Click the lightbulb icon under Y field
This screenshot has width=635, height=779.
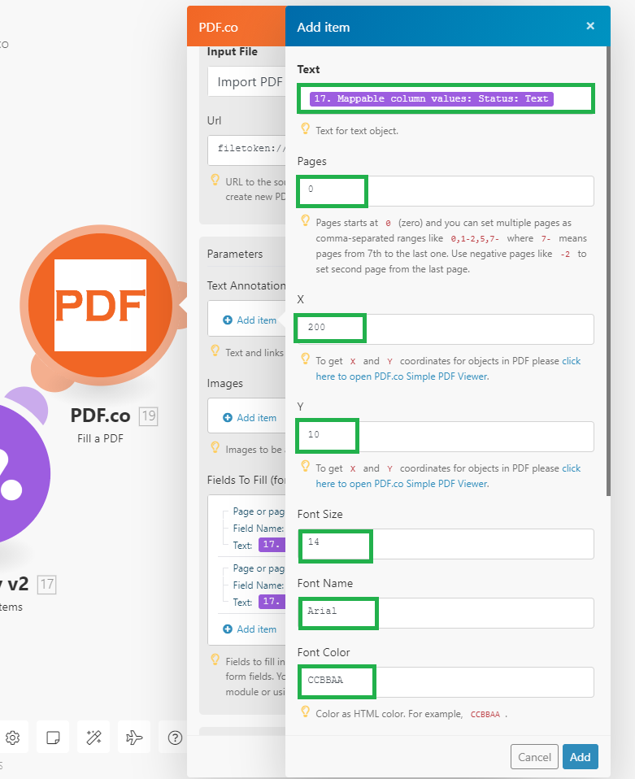point(306,466)
